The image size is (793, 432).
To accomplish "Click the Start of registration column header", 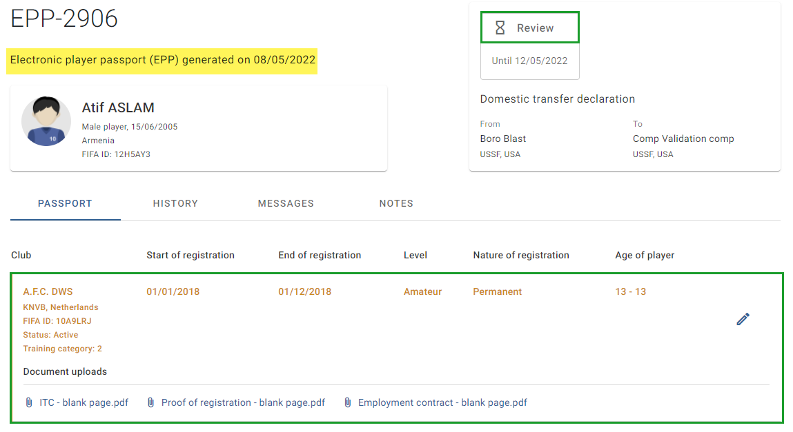I will coord(190,256).
